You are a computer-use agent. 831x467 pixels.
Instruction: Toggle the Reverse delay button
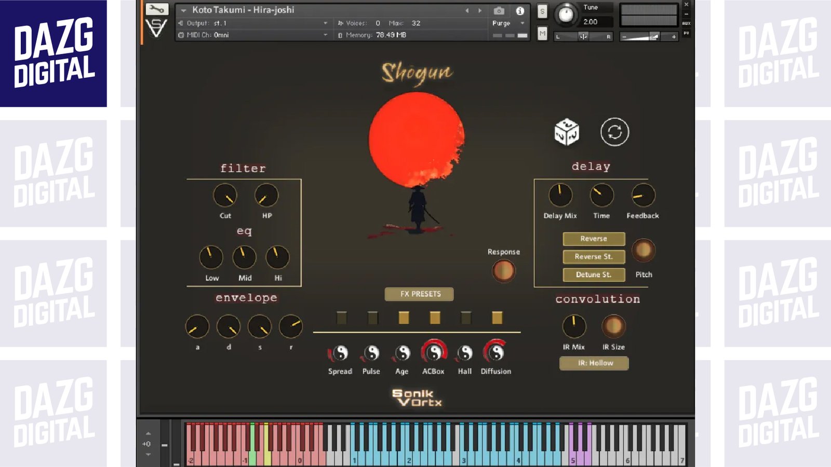[594, 239]
